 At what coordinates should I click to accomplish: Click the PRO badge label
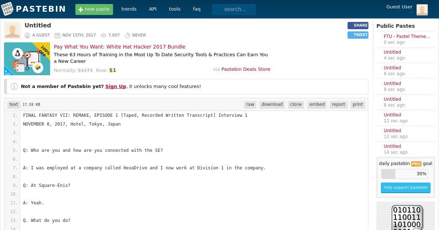416,164
